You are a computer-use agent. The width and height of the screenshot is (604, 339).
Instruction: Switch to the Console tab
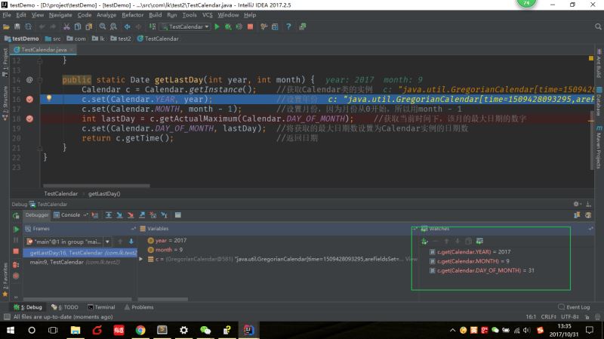click(x=70, y=215)
